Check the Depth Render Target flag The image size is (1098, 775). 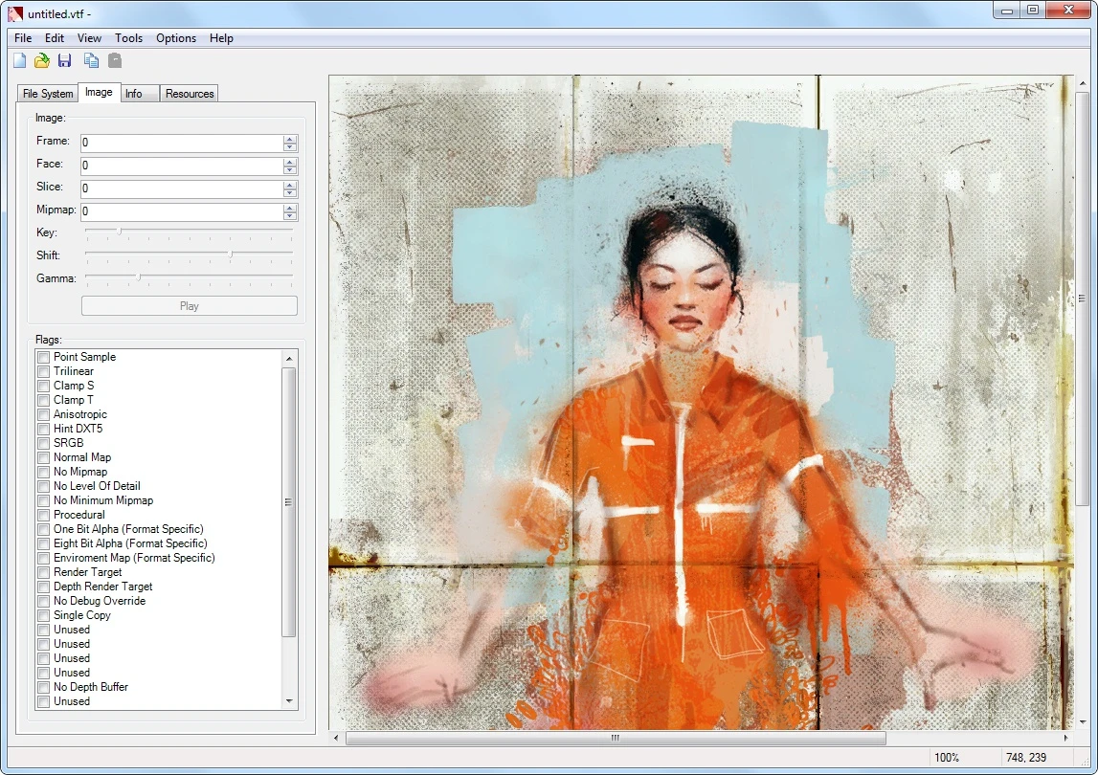(43, 587)
